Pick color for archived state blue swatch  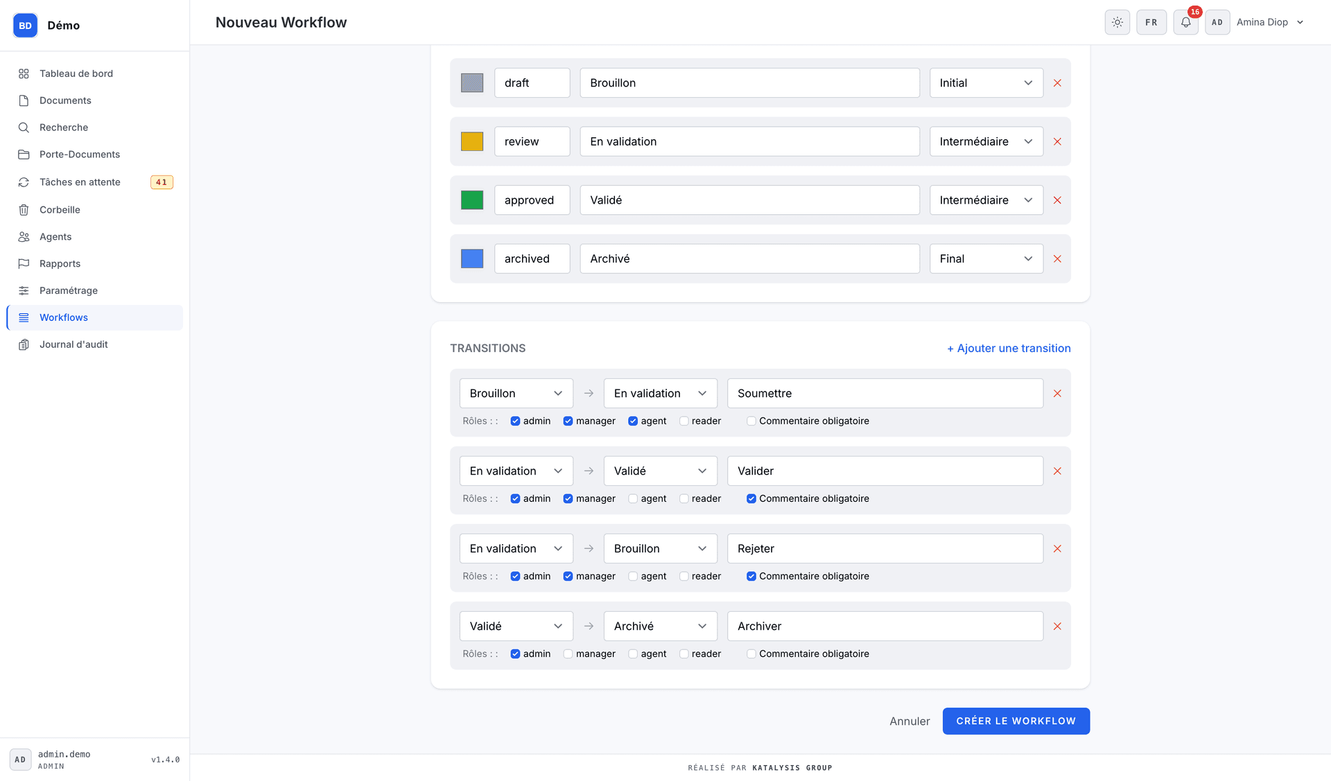(472, 258)
